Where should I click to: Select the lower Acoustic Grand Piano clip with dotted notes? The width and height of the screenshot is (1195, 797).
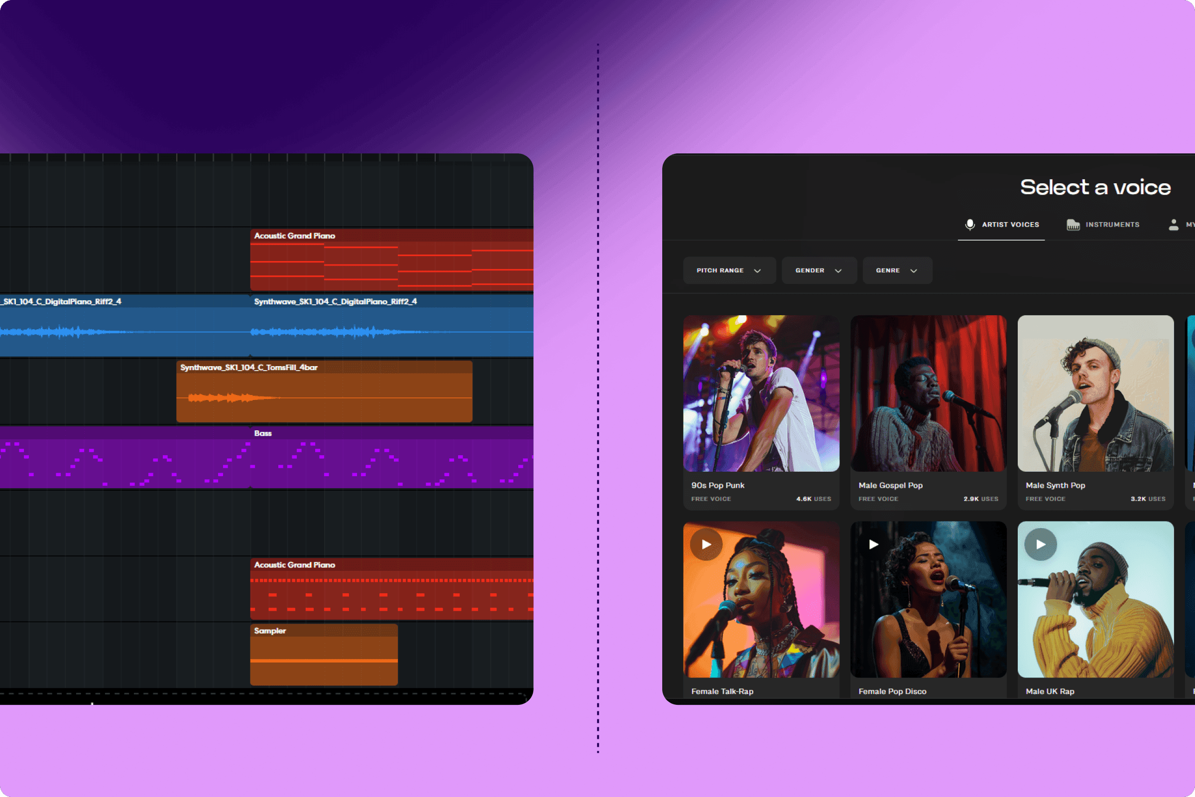[x=392, y=589]
